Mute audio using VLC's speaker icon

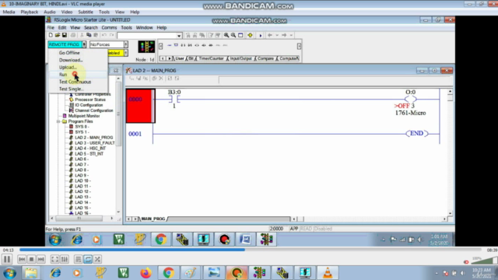click(x=466, y=262)
